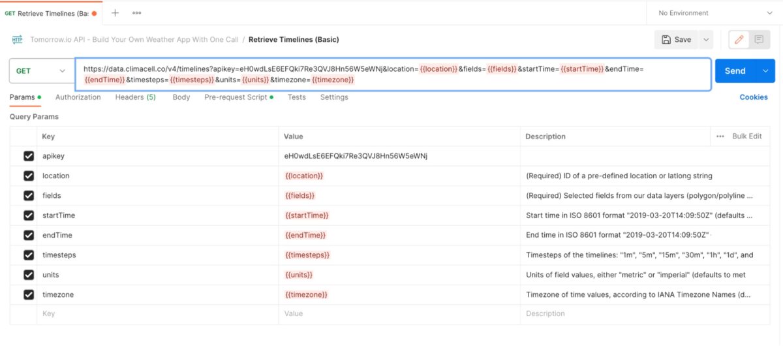Screen dimensions: 783x346
Task: Open tab options three-dot menu
Action: (x=136, y=13)
